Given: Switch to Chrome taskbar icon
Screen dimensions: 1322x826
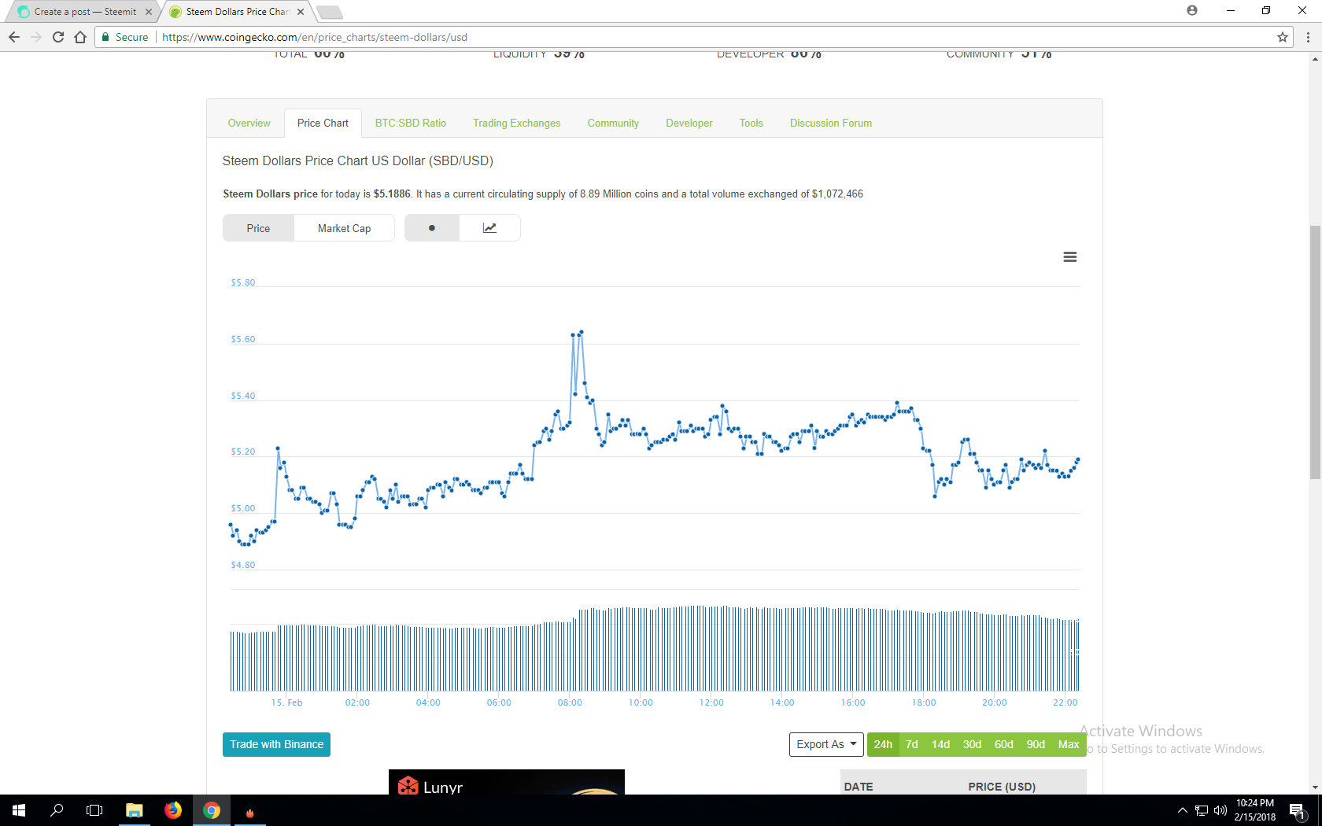Looking at the screenshot, I should (x=212, y=810).
